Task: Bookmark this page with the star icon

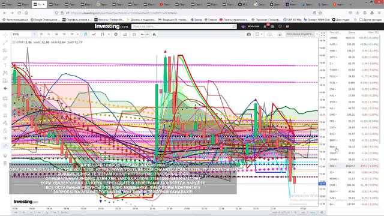Action: click(x=320, y=13)
